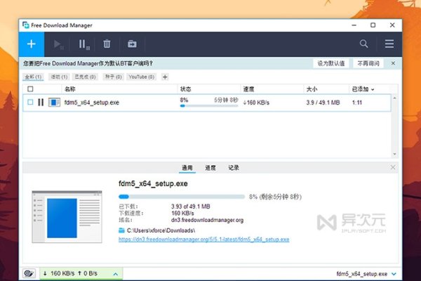Click the blue plus Add download button
421x281 pixels.
click(32, 44)
